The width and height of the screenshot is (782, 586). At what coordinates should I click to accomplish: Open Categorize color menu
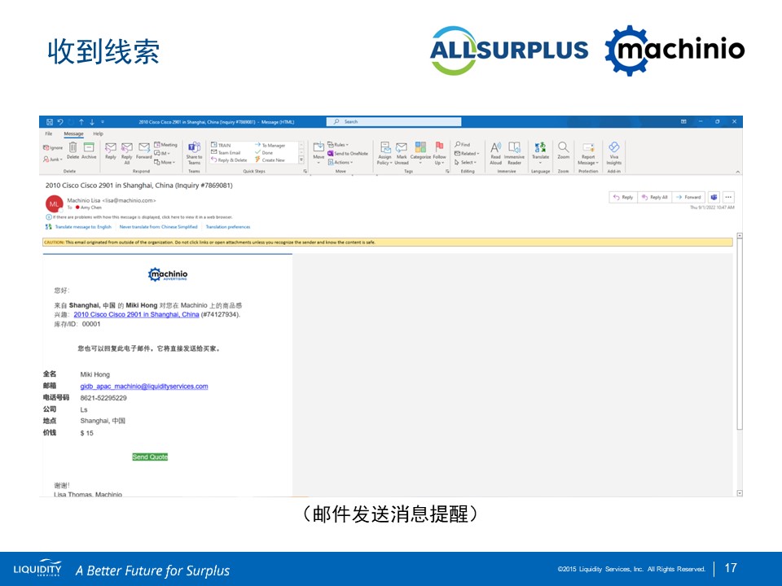[420, 153]
